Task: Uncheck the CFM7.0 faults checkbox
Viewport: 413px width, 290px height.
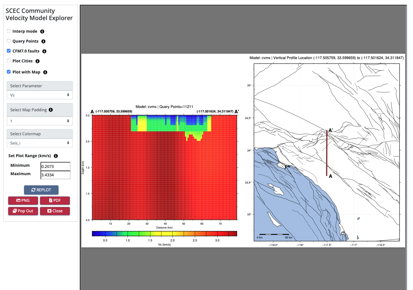Action: [x=9, y=51]
